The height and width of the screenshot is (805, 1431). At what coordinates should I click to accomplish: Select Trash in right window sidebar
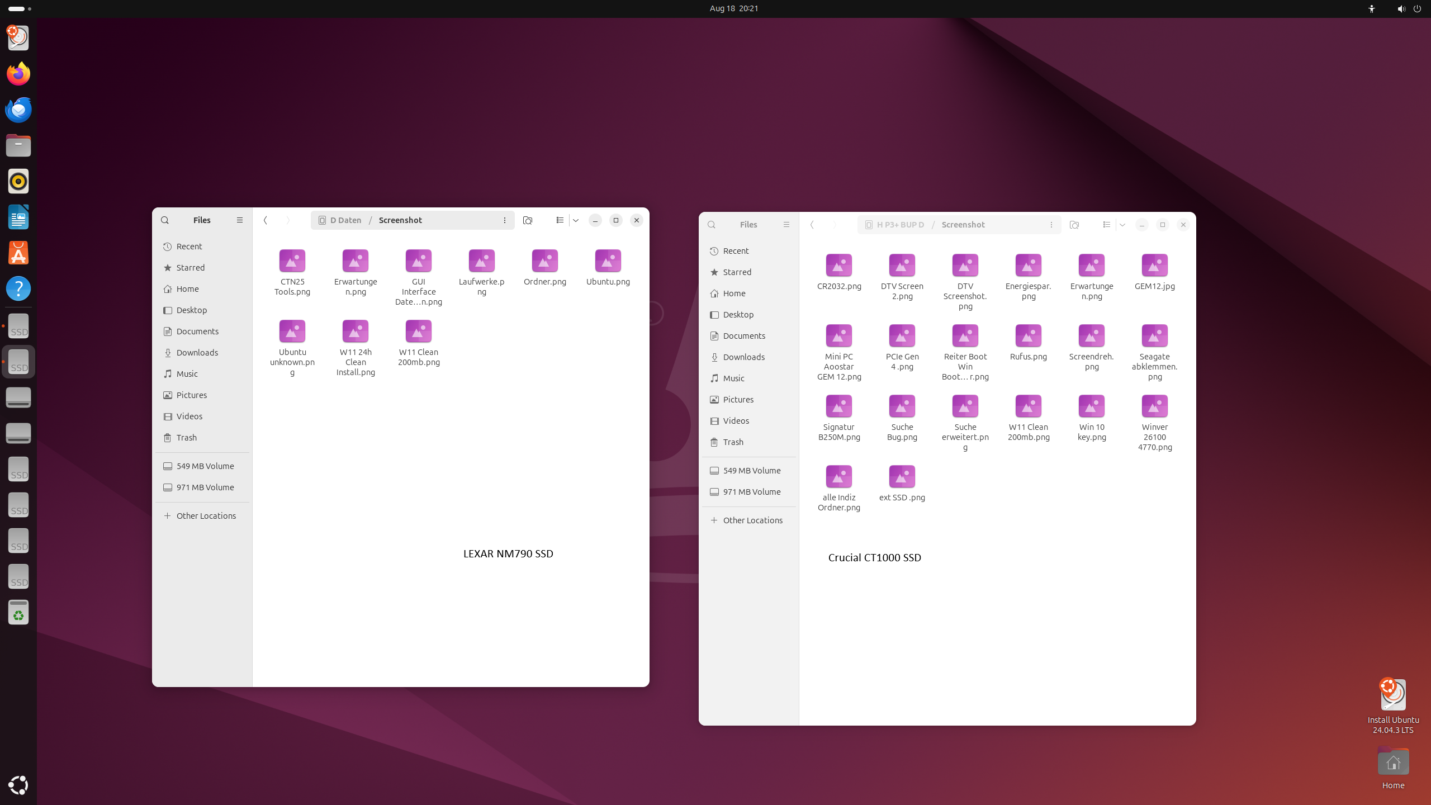[x=733, y=442]
